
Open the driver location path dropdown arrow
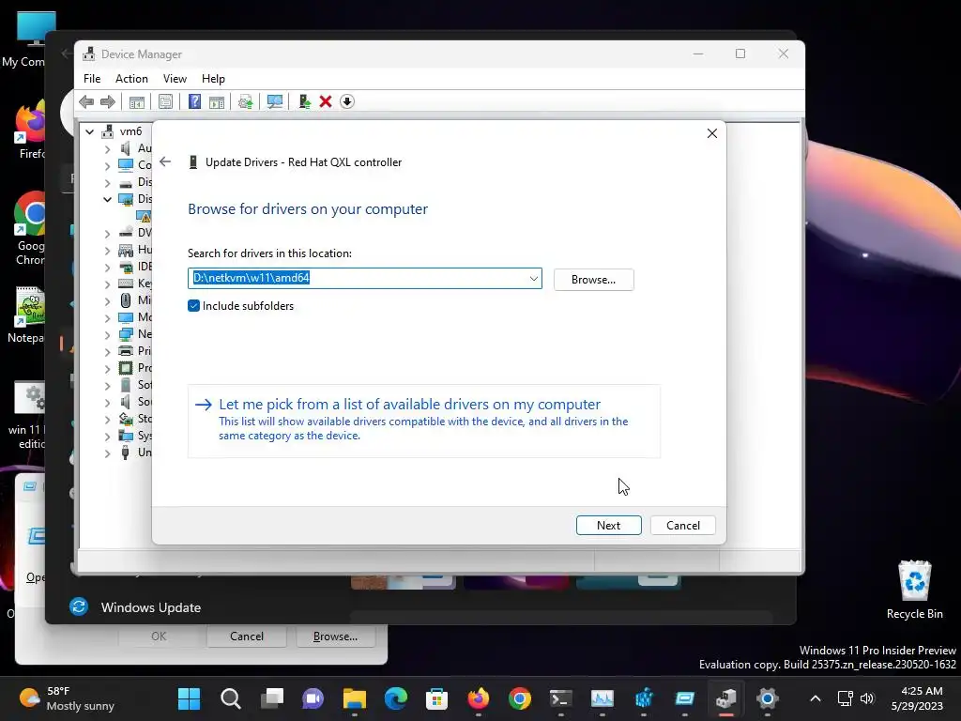click(x=534, y=278)
